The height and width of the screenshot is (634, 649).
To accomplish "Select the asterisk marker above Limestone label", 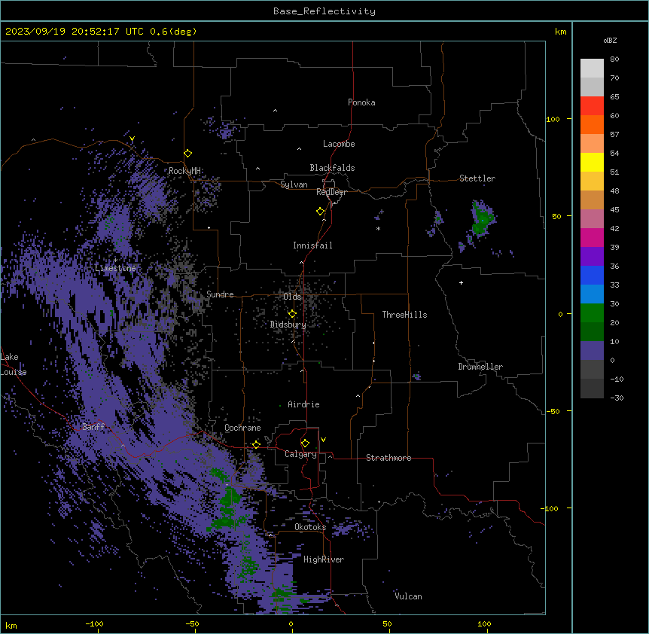I will pyautogui.click(x=115, y=260).
